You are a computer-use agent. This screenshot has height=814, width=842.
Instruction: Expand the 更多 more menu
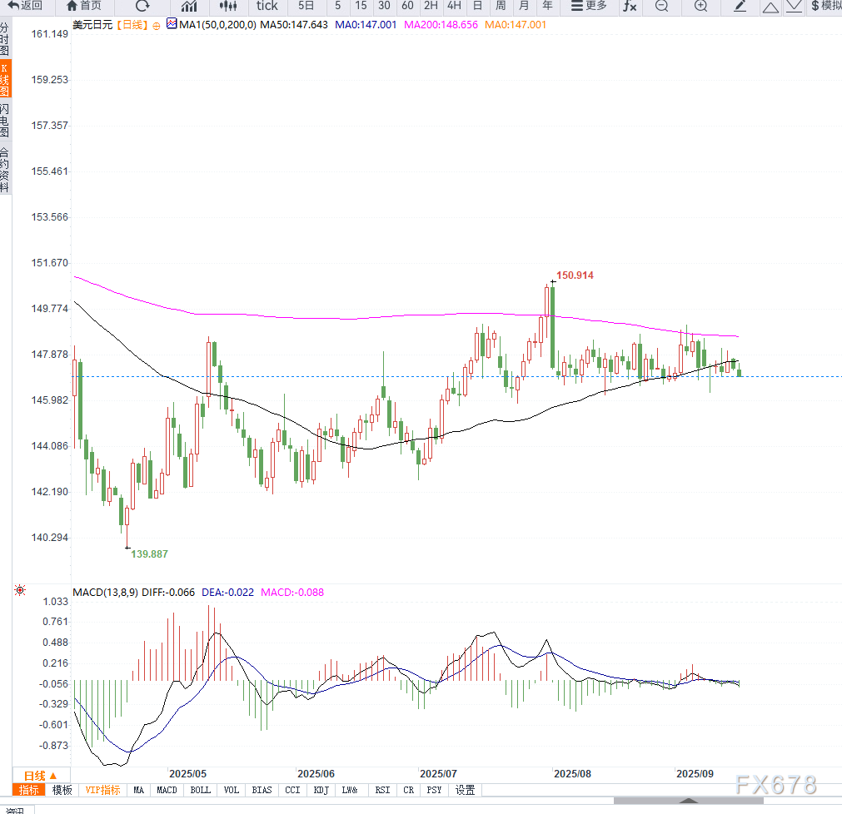[589, 6]
